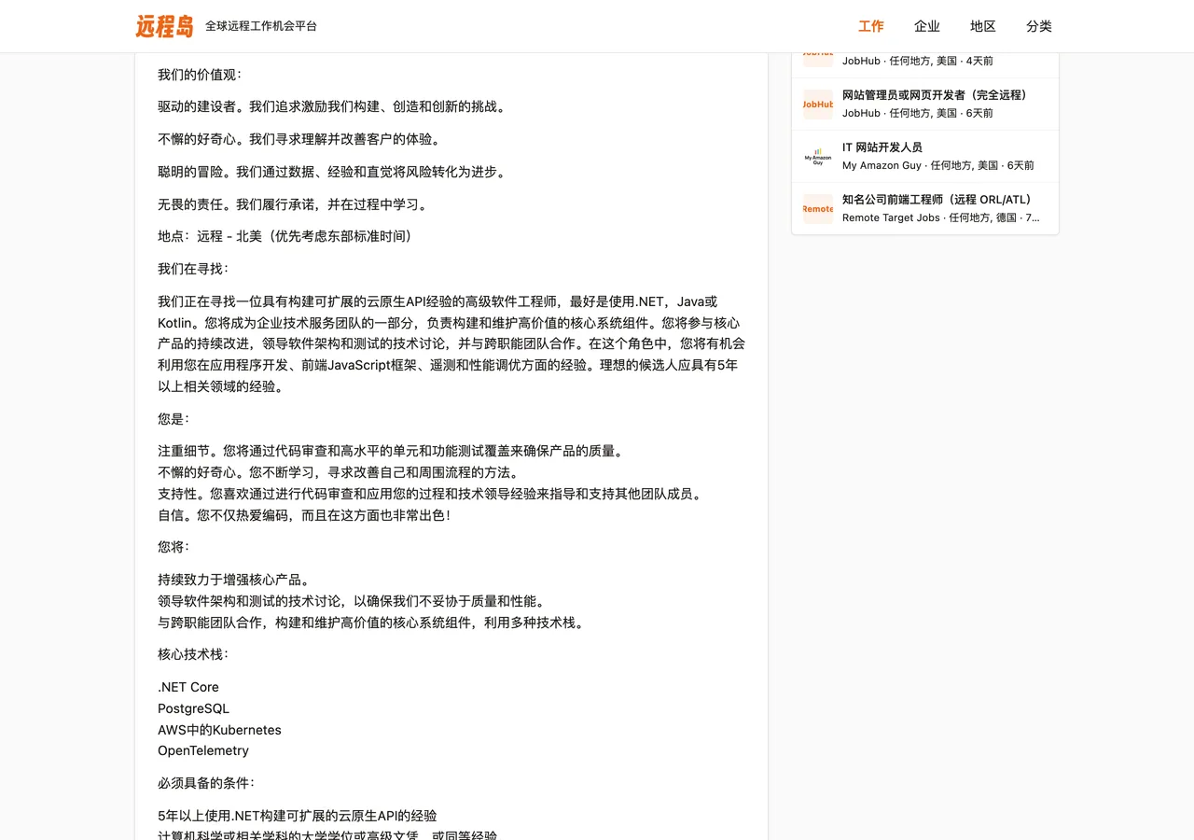
Task: Click the 无畏的责任 value statement
Action: pos(292,204)
